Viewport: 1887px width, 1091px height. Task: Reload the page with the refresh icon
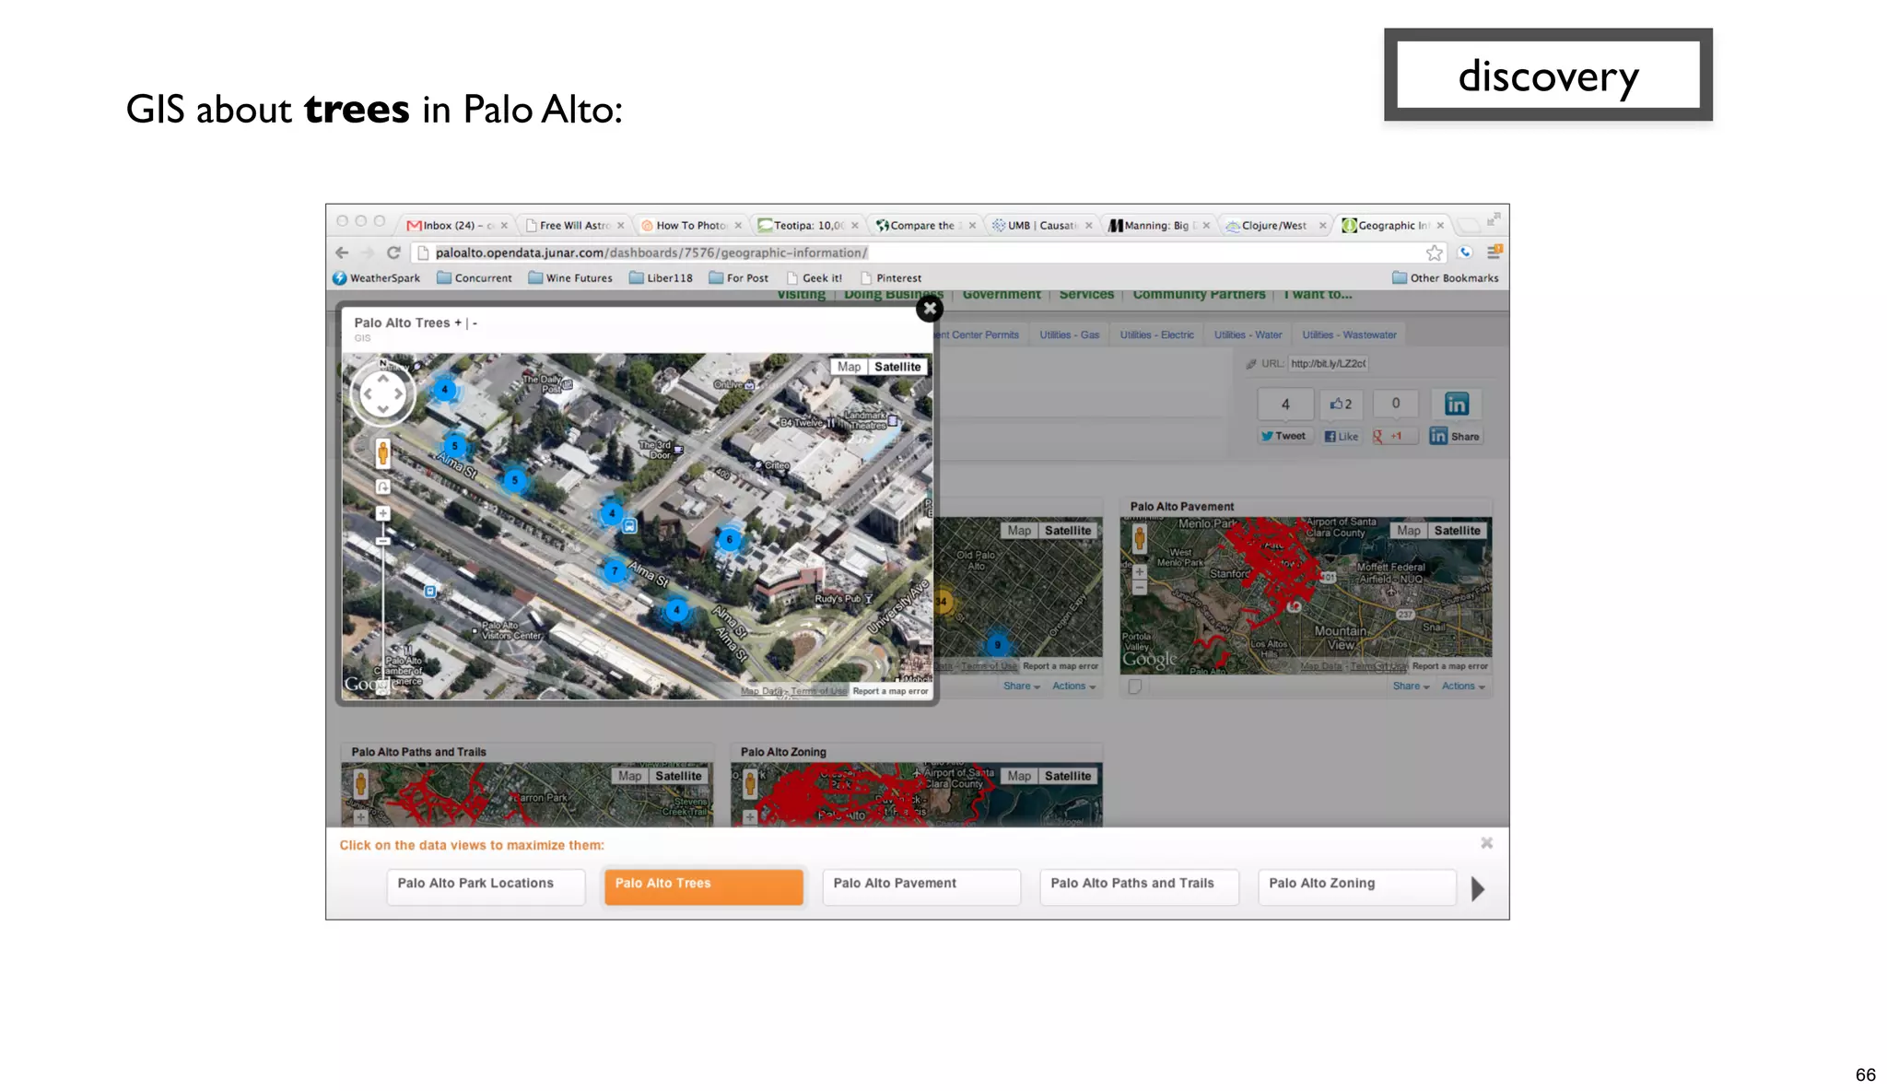pos(393,252)
